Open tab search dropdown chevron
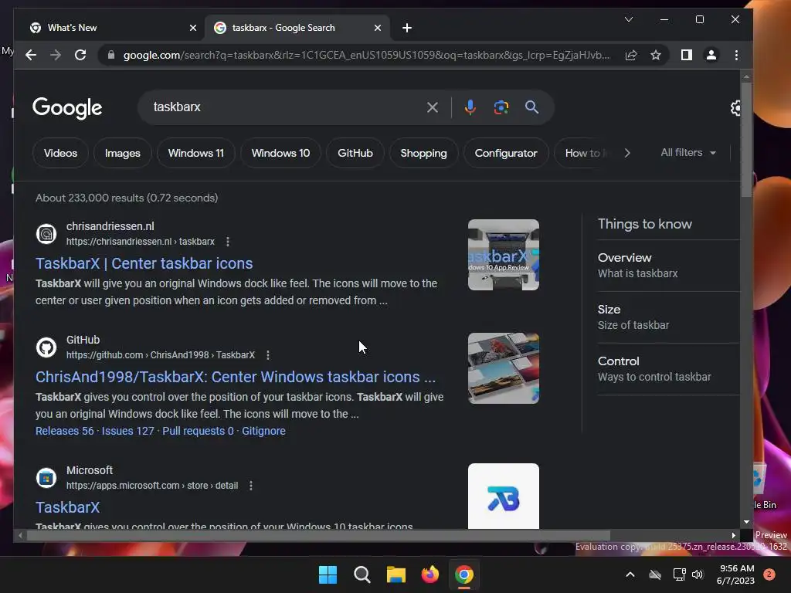791x593 pixels. [x=629, y=19]
